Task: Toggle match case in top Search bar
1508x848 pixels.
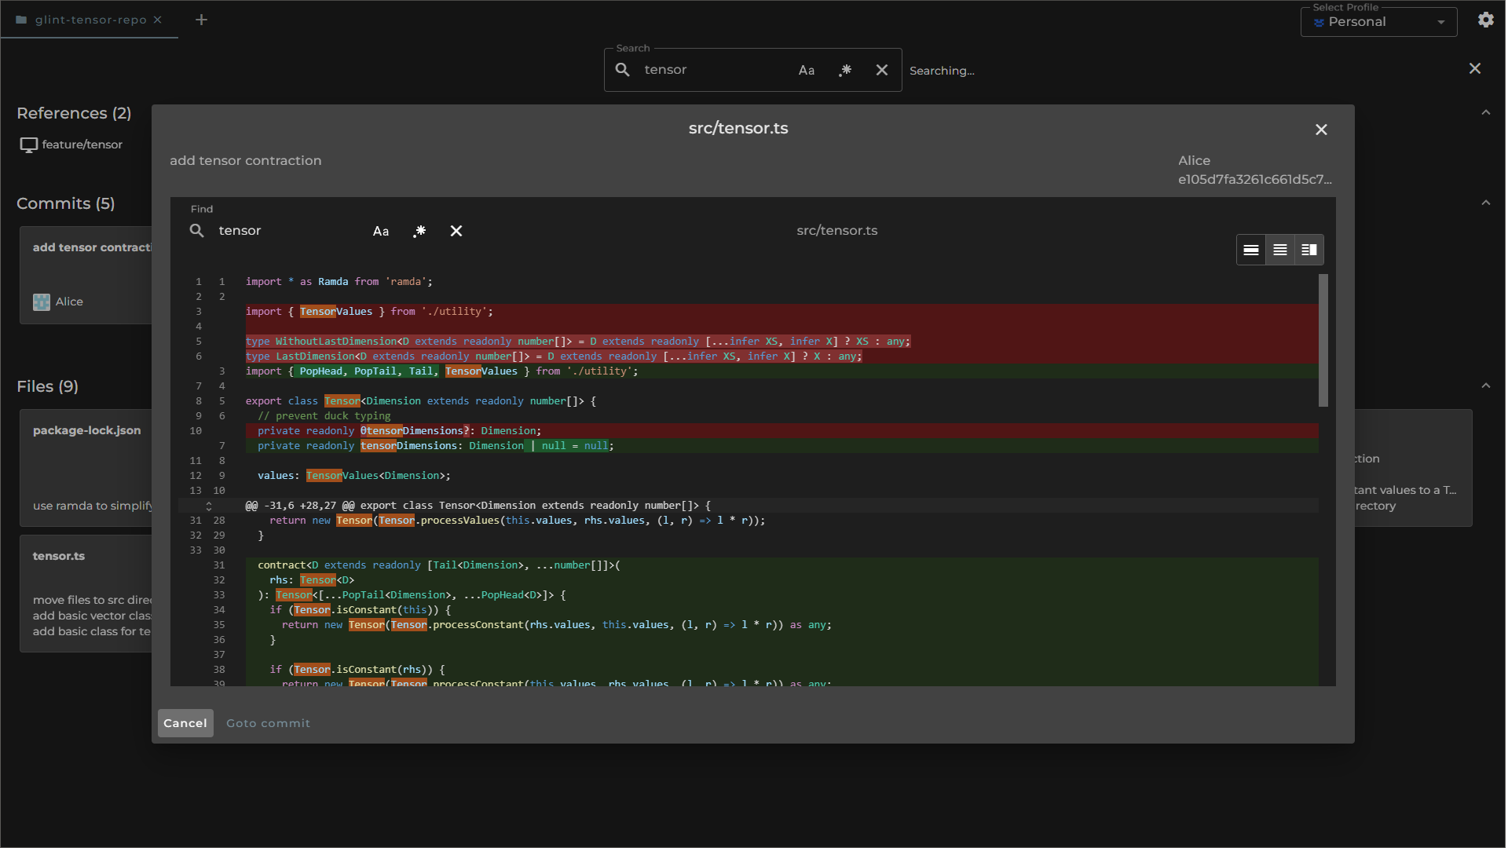Action: coord(807,70)
